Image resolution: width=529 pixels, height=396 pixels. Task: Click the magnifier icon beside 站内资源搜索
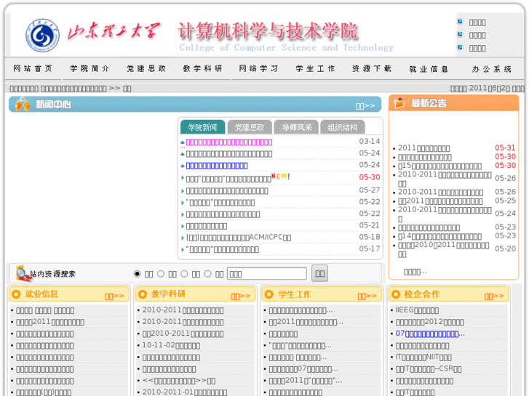[23, 273]
